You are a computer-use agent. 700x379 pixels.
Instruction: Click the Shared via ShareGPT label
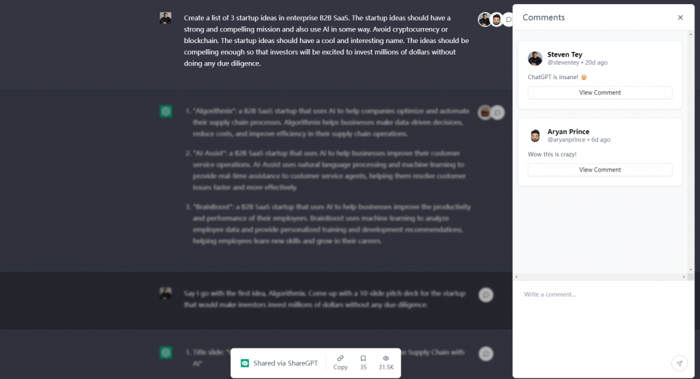tap(286, 363)
